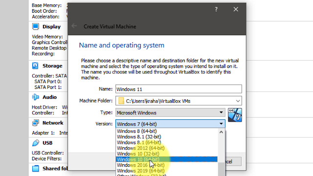Click the version list scroll up arrow
Viewport: 313px width, 176px height.
(x=221, y=132)
